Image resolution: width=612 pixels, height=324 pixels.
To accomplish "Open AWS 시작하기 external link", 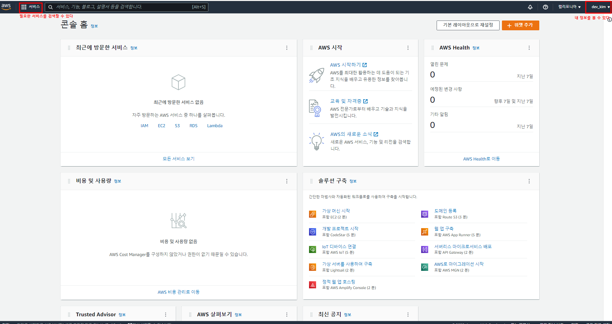I will point(348,65).
